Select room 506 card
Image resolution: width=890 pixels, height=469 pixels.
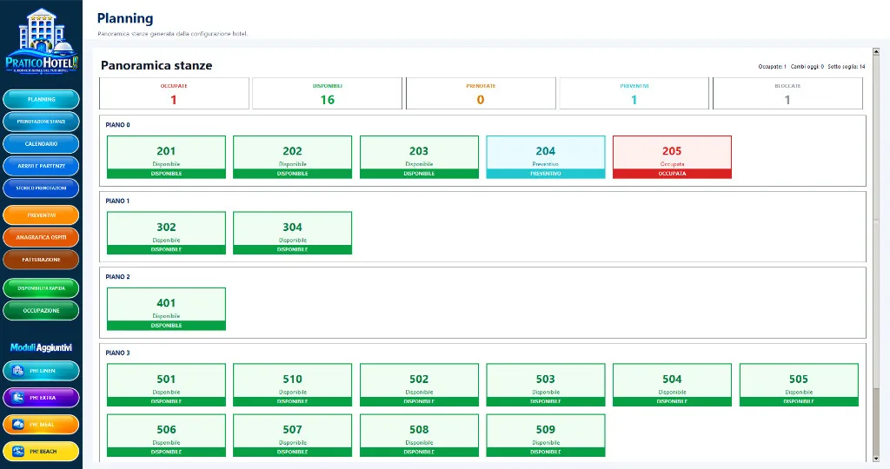(166, 435)
